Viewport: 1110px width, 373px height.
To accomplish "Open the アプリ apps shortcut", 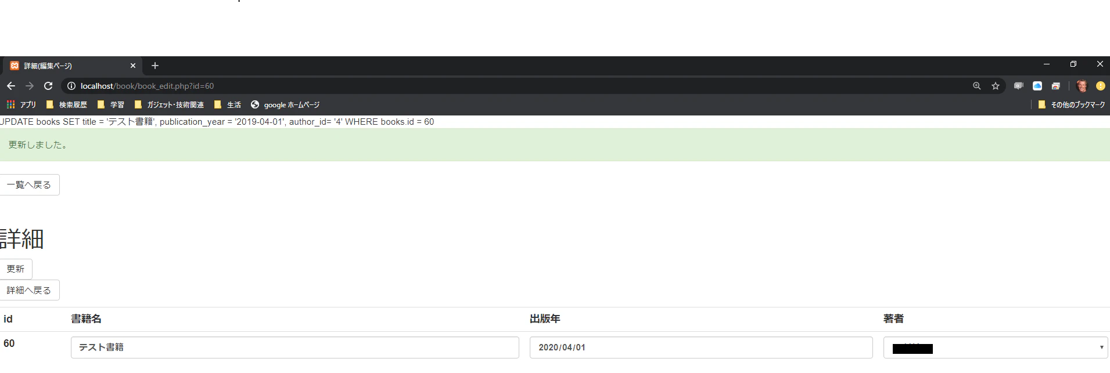I will [21, 104].
